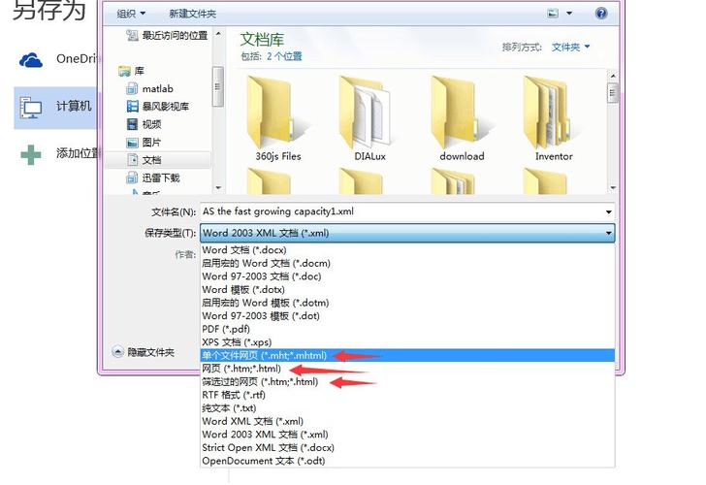Click the green plus Add location icon
This screenshot has width=706, height=485.
[x=31, y=154]
